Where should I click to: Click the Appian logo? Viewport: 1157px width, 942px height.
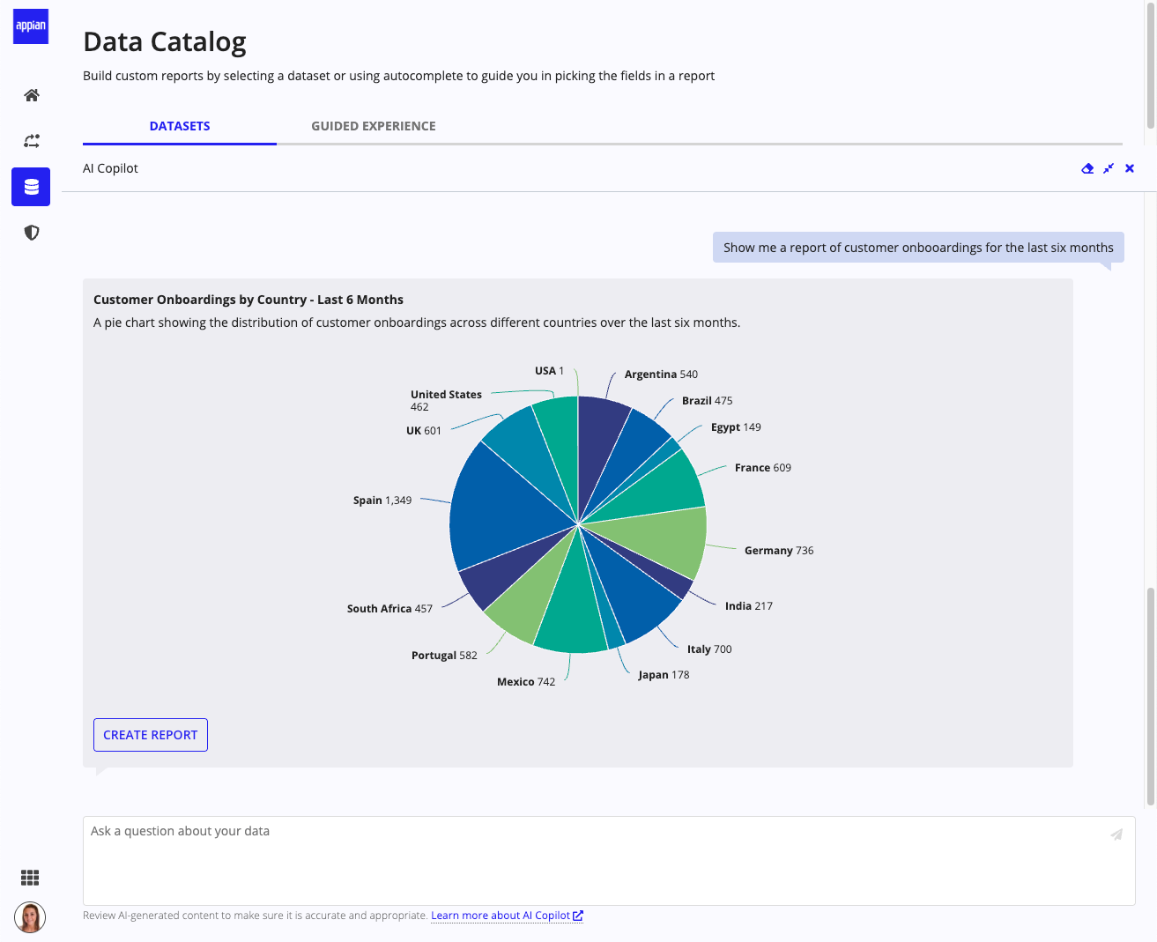(31, 26)
